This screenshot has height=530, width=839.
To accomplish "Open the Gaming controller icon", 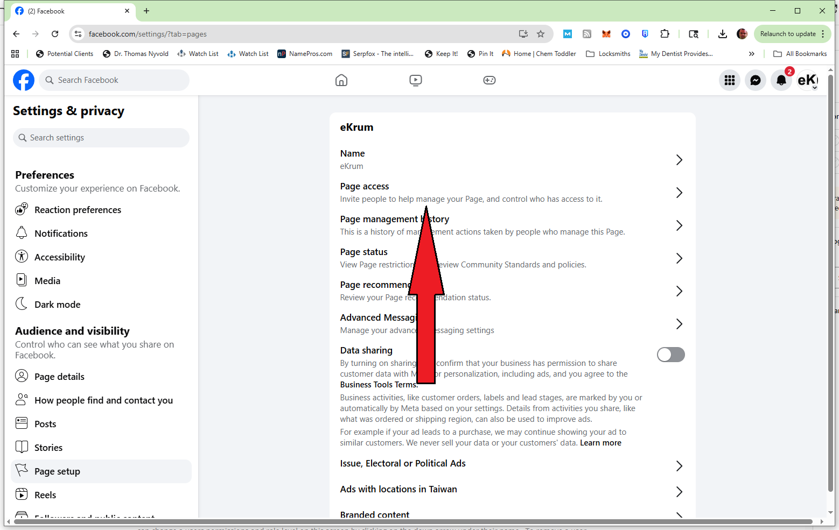I will tap(489, 80).
